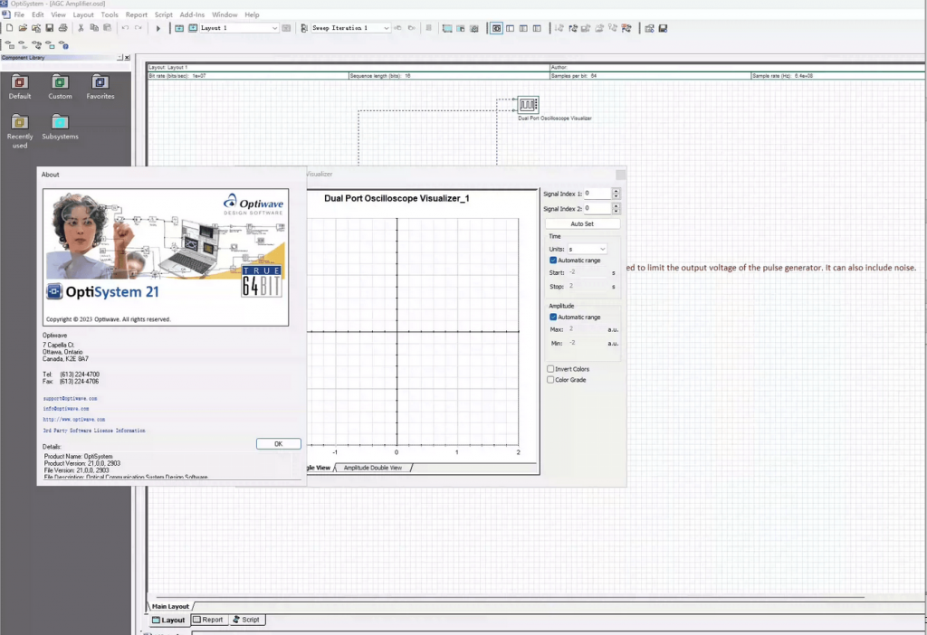Click the Signal Index 1 spinner arrows

tap(616, 194)
